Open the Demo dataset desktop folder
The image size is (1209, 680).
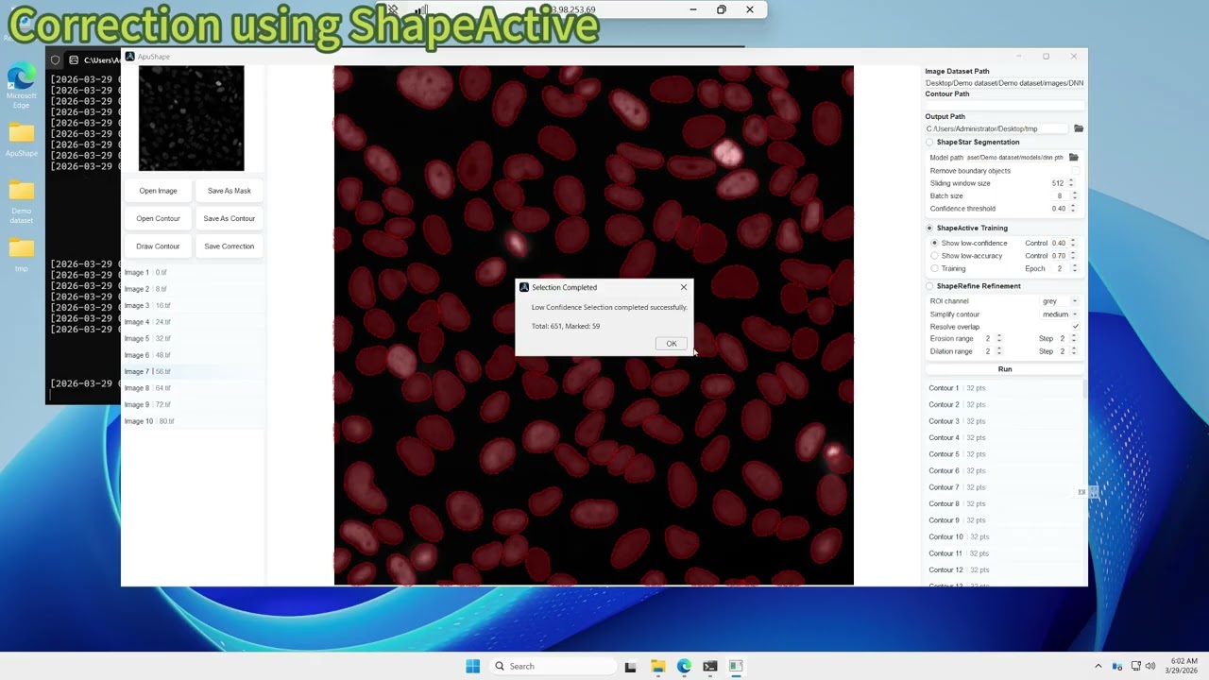(x=22, y=203)
